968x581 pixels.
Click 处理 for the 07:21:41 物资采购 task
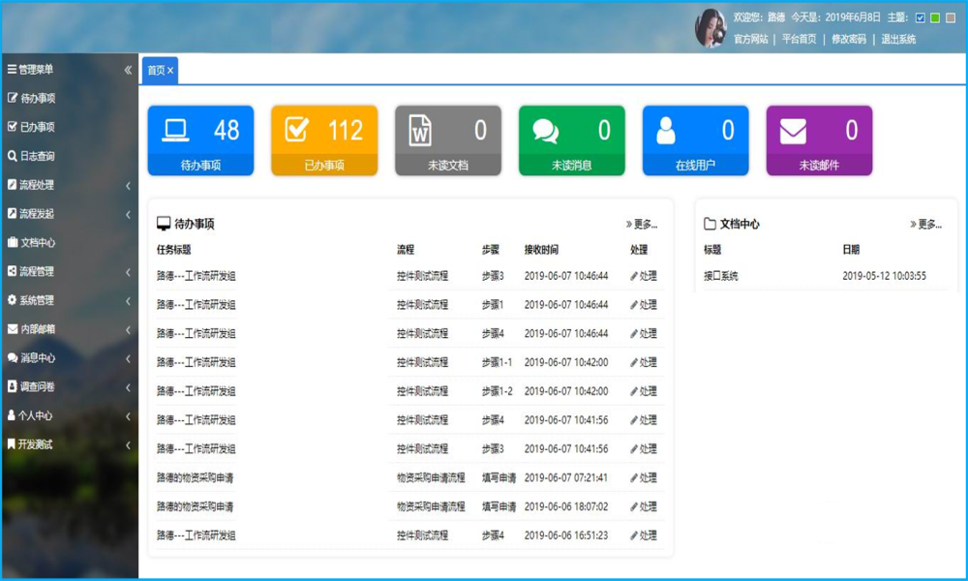pos(644,478)
